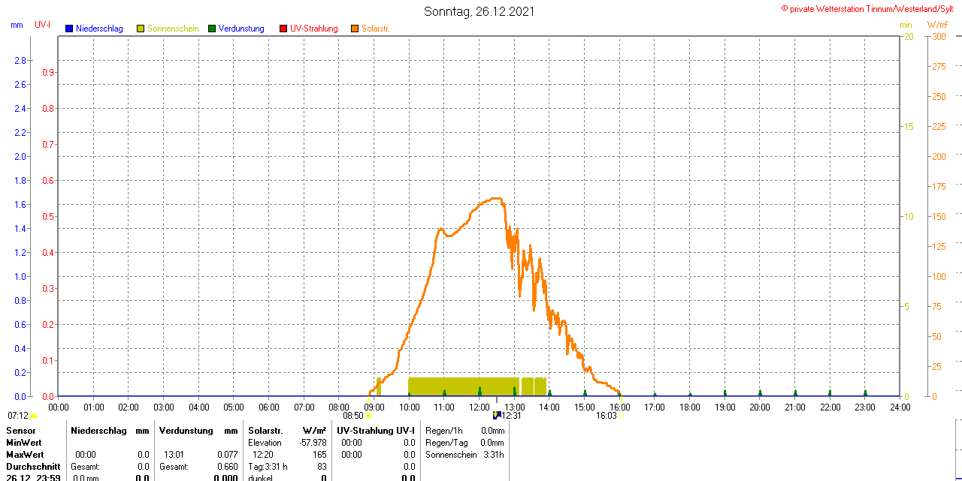Image resolution: width=962 pixels, height=481 pixels.
Task: Click the moon icon next to 07:12
Action: click(33, 416)
